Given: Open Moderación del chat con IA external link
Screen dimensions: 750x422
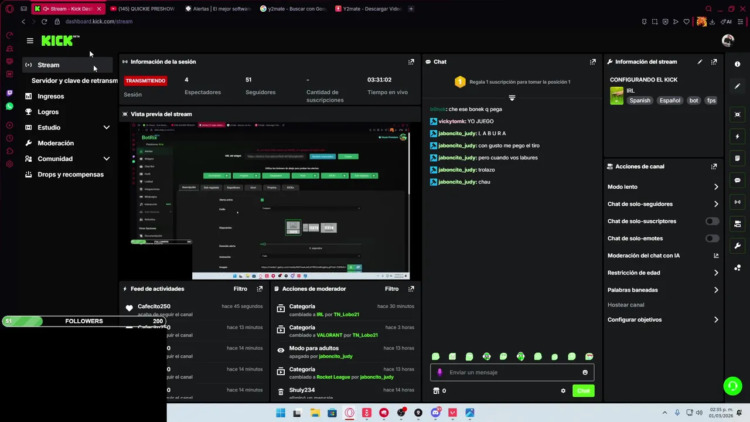Looking at the screenshot, I should click(x=716, y=256).
